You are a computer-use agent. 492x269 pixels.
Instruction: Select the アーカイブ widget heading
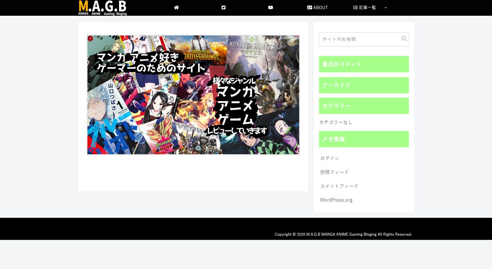point(364,85)
